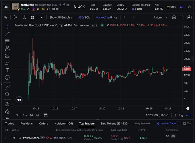Open the emoji icons tool

click(7, 78)
